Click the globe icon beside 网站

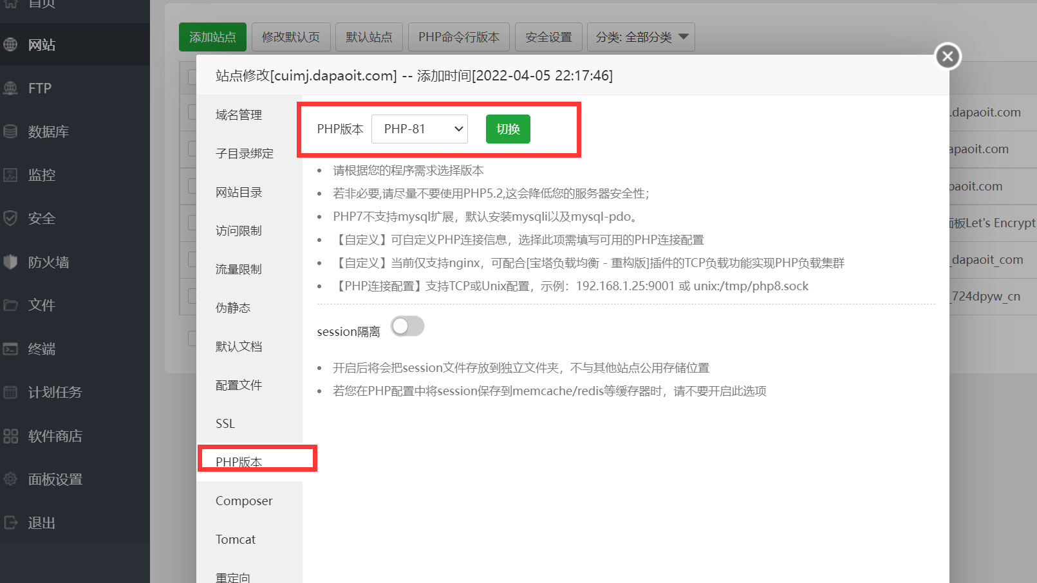[x=10, y=44]
